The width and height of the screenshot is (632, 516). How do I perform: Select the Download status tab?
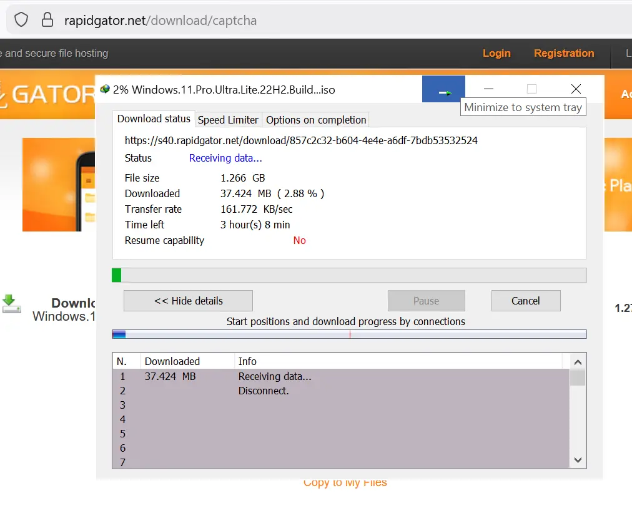[154, 119]
